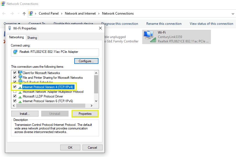
Task: Close the Wi-Fi Properties dialog
Action: click(100, 28)
